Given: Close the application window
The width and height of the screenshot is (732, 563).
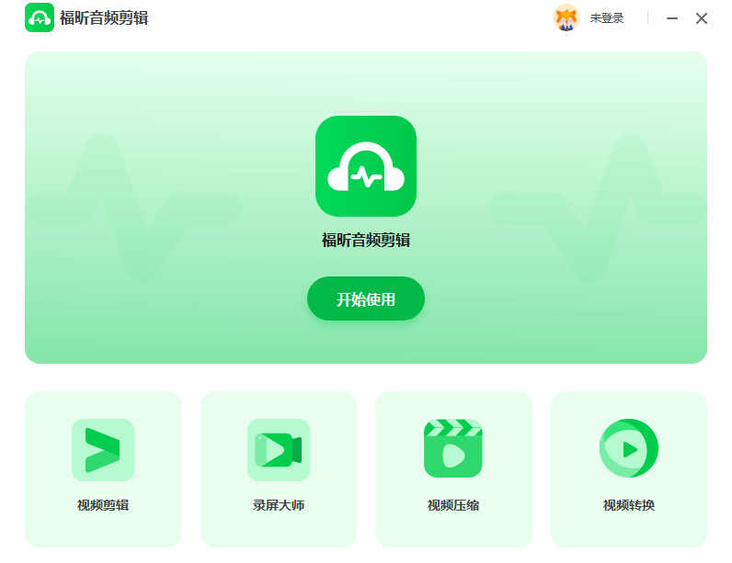Looking at the screenshot, I should tap(701, 18).
